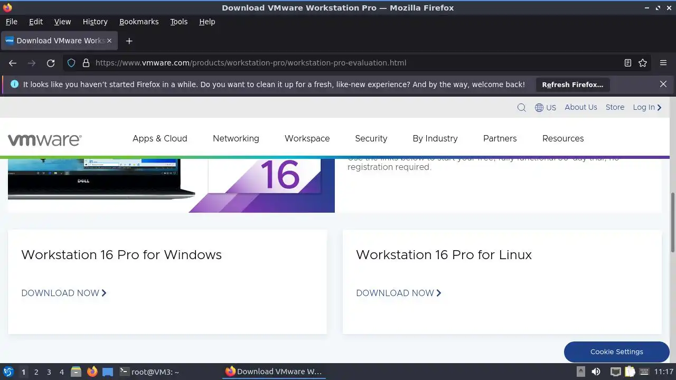676x380 pixels.
Task: Open the Apps & Cloud navigation menu
Action: coord(159,138)
